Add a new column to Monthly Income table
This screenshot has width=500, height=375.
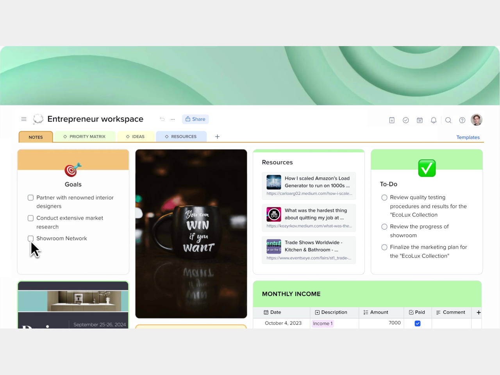pyautogui.click(x=479, y=312)
